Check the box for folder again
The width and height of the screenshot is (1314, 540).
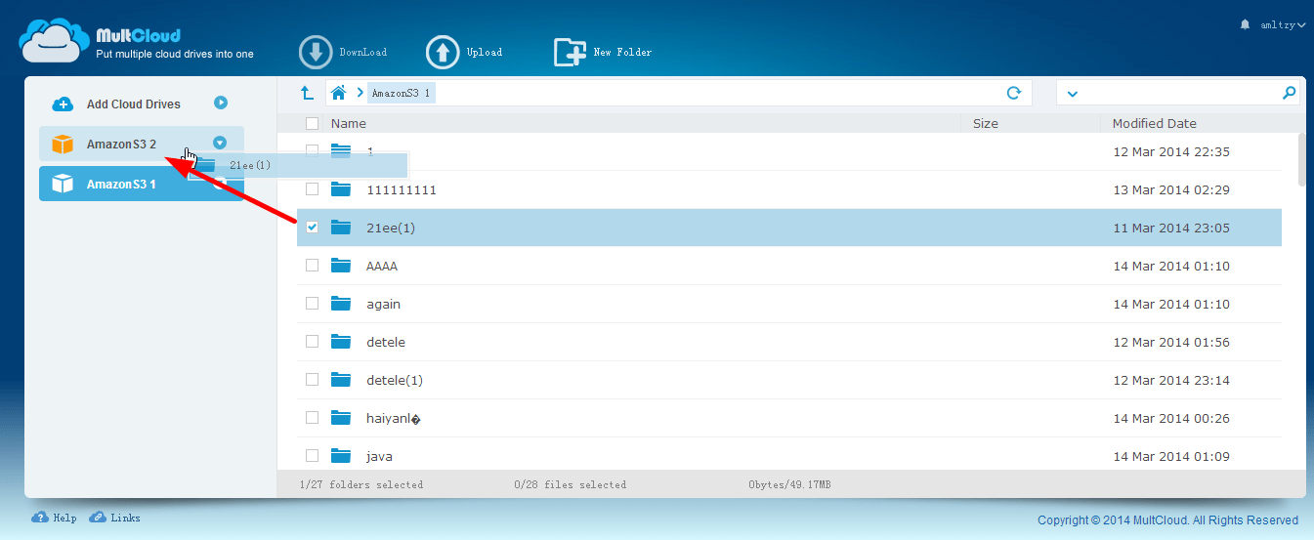[x=312, y=304]
